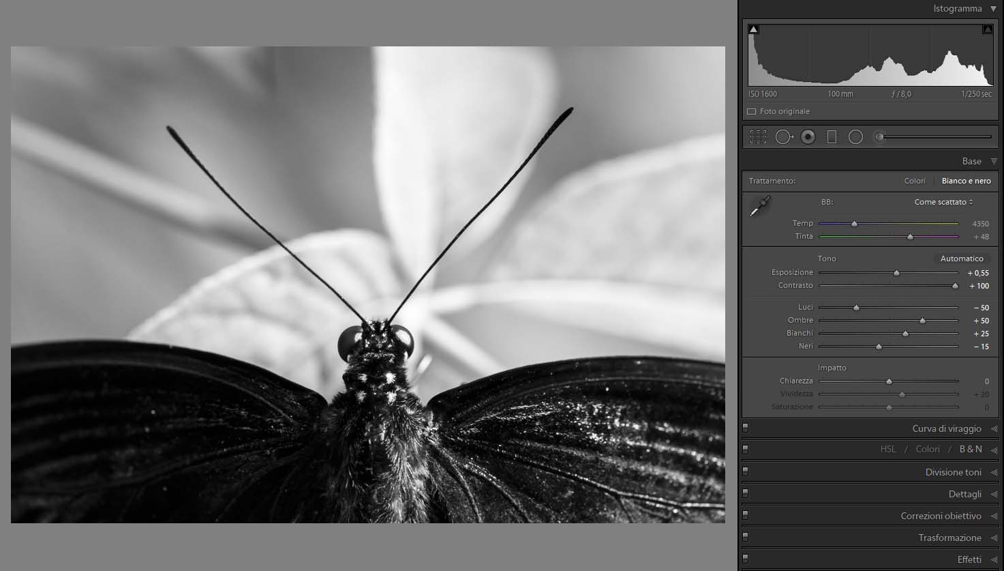Expand the Correzioni obiettivo panel
Viewport: 1004px width, 571px height.
(941, 516)
